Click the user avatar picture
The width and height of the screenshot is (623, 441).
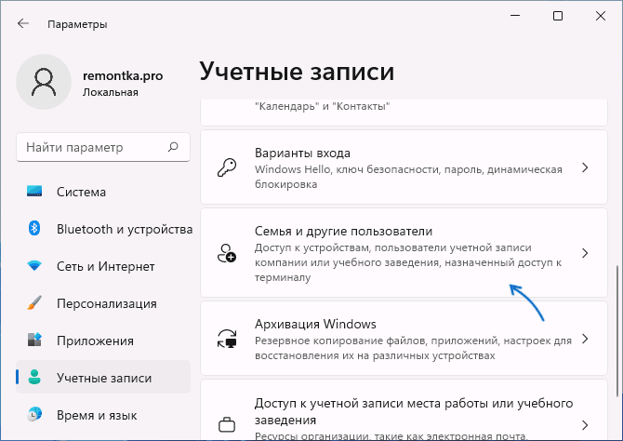pyautogui.click(x=44, y=82)
